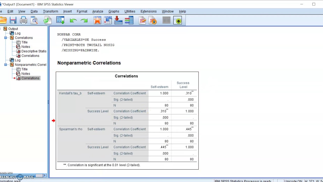Viewport: 323px width, 182px height.
Task: Open the Window menu
Action: (168, 11)
